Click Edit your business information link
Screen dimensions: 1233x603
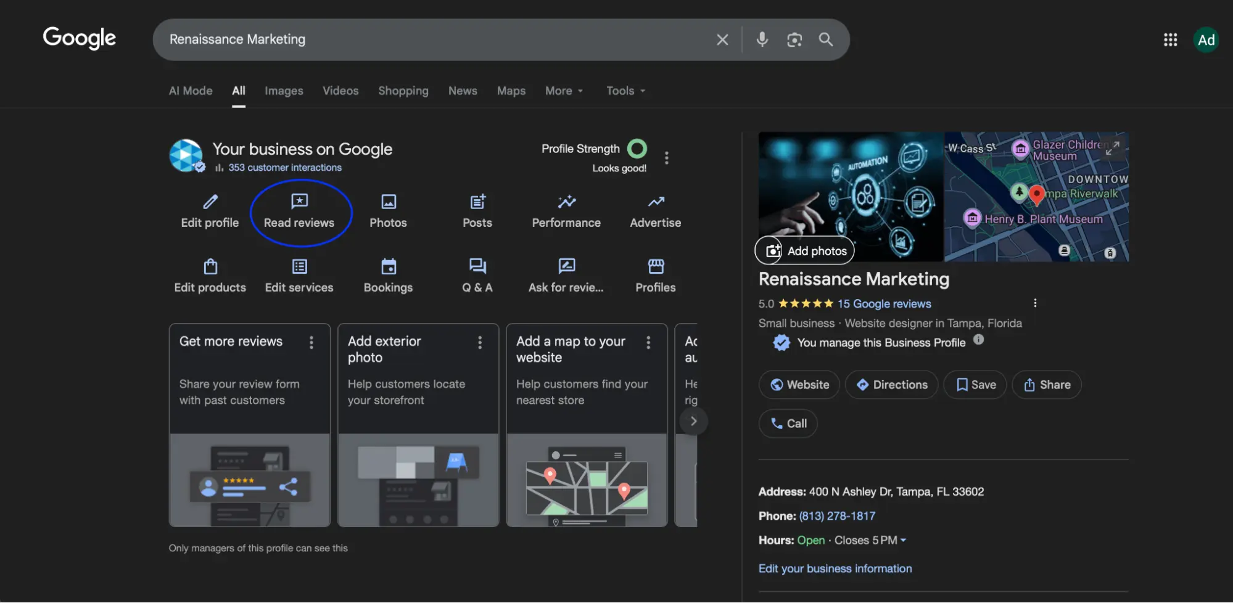point(835,568)
